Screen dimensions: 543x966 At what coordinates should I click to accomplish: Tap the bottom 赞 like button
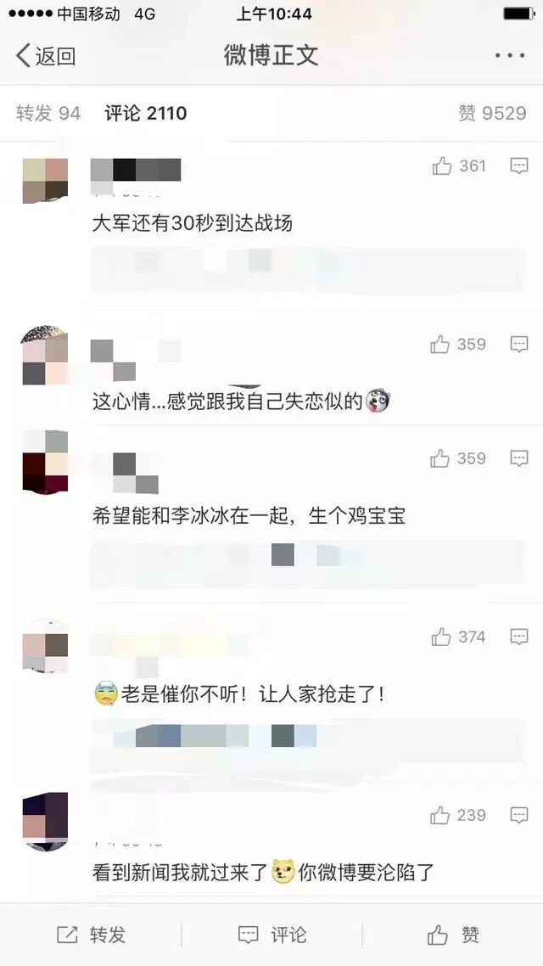(453, 935)
